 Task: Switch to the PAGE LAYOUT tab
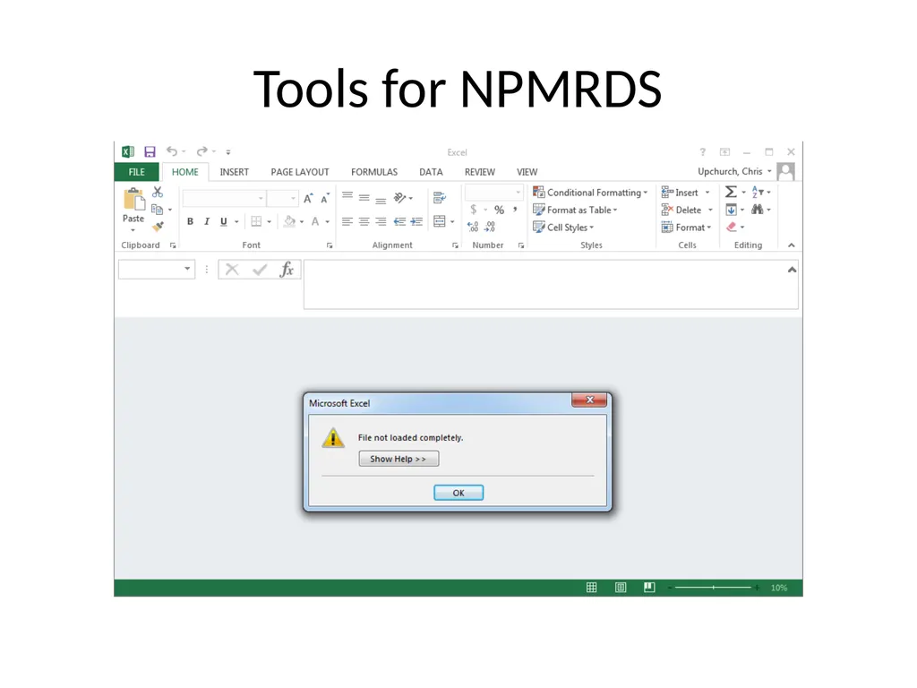299,172
